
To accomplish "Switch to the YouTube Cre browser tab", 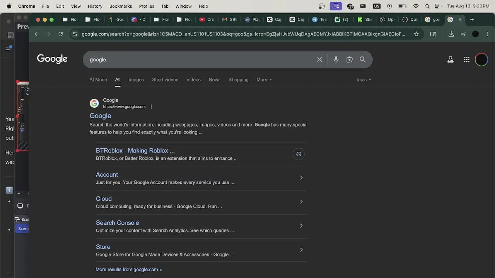I will coord(207,19).
